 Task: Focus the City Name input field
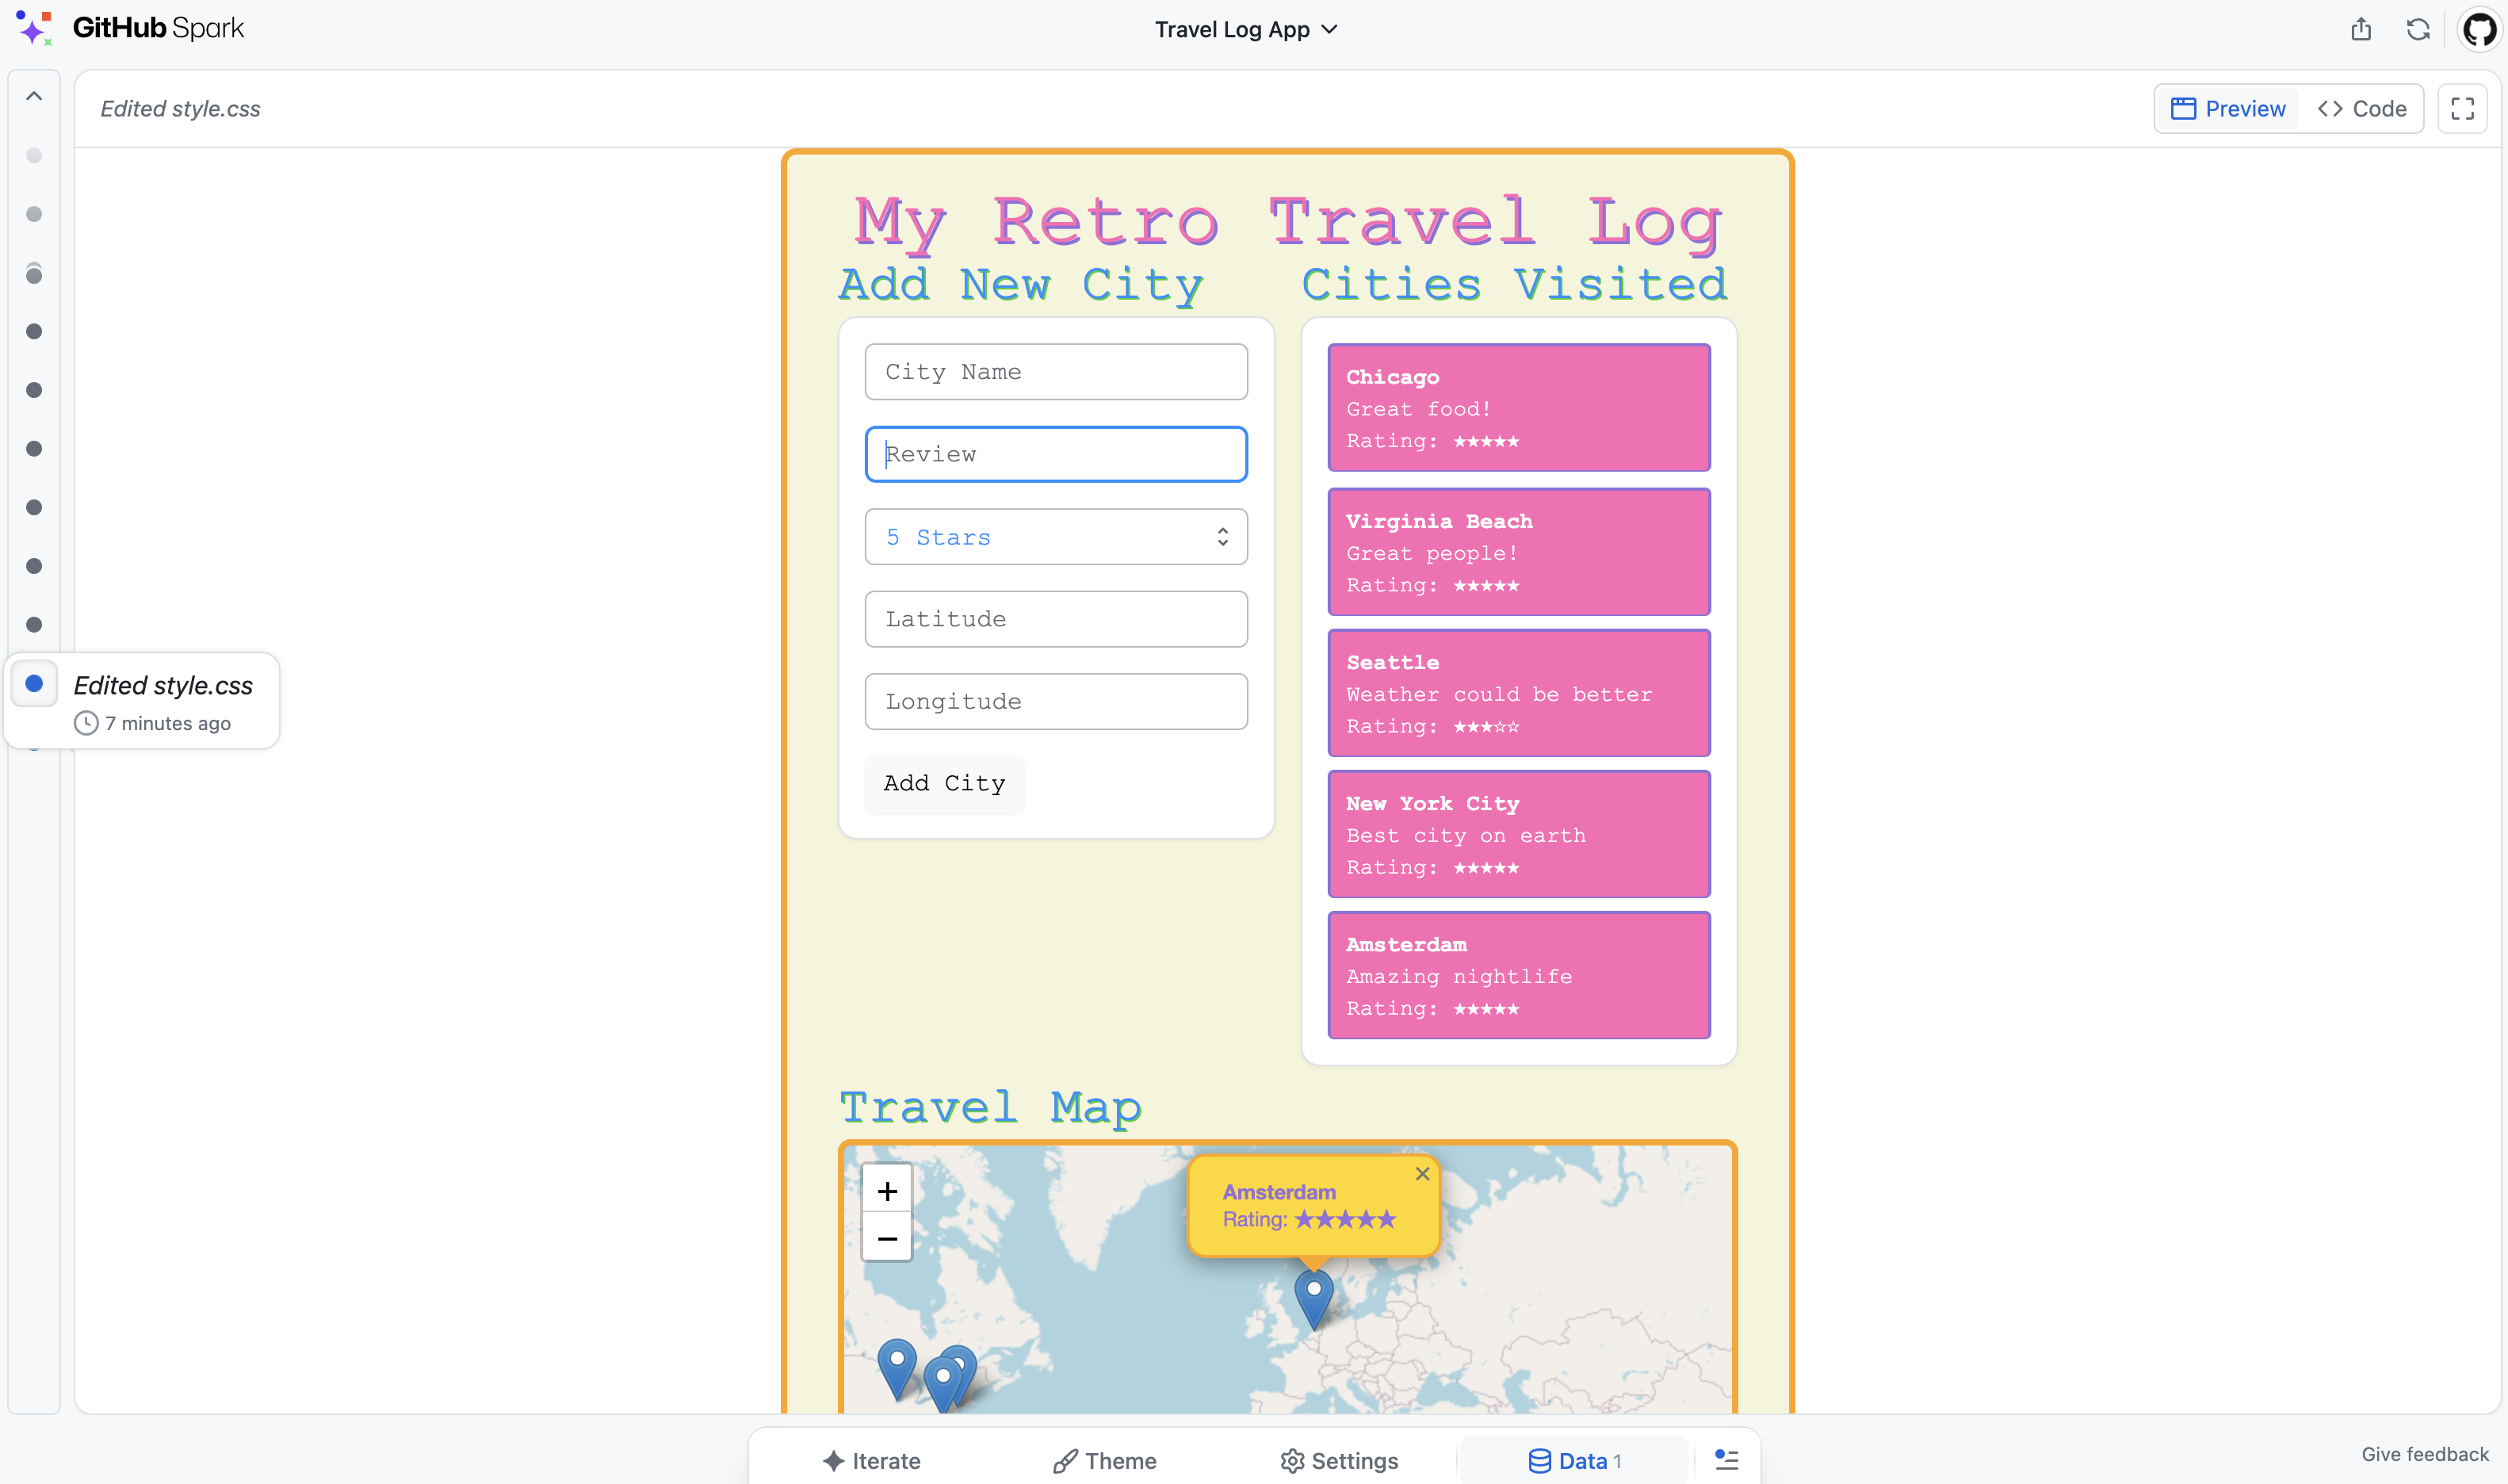click(x=1056, y=372)
